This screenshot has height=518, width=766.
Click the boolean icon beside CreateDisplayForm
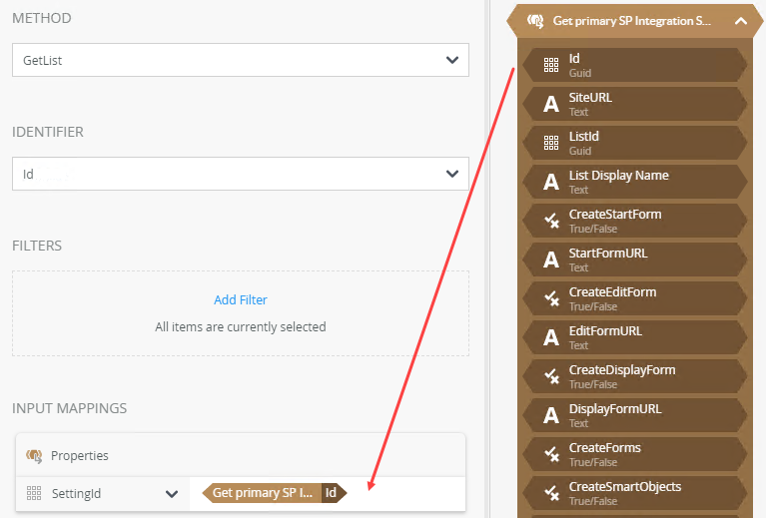[x=551, y=376]
